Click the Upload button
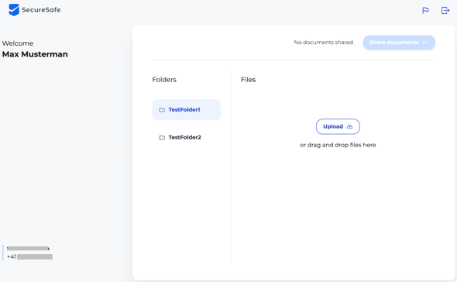Screen dimensions: 457x282 coord(338,126)
